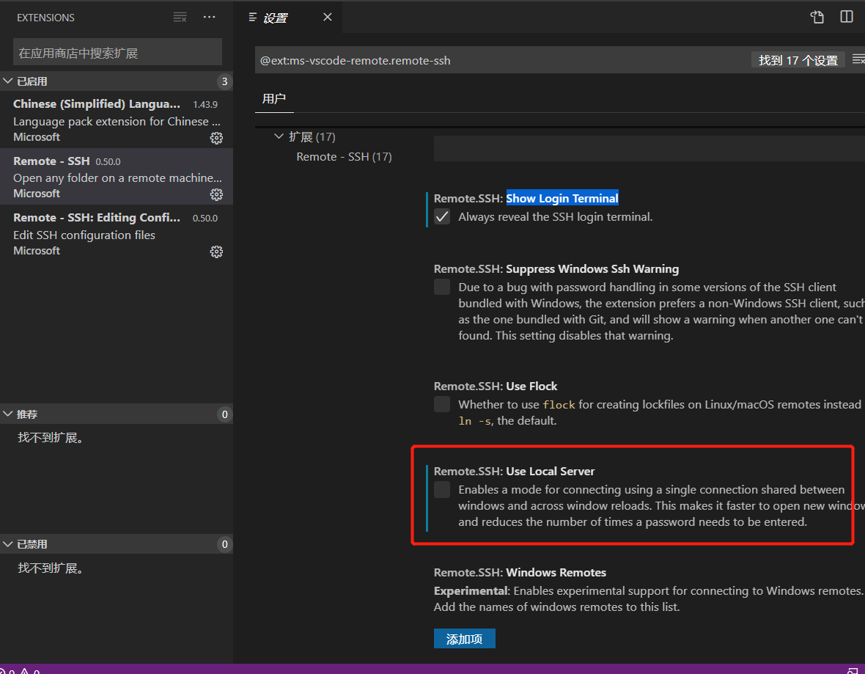Click Suppress Windows Ssh Warning setting title
865x674 pixels.
coord(592,269)
